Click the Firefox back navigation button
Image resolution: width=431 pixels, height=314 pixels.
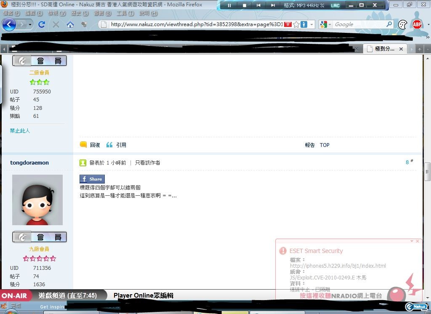[x=9, y=24]
